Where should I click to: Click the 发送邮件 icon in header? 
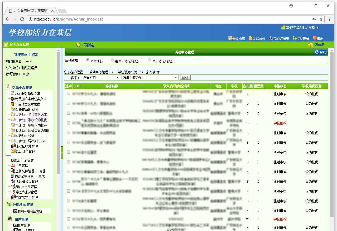(x=251, y=38)
